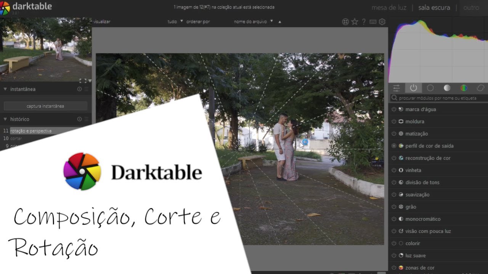Enable the vinheta module power switch

click(x=394, y=170)
